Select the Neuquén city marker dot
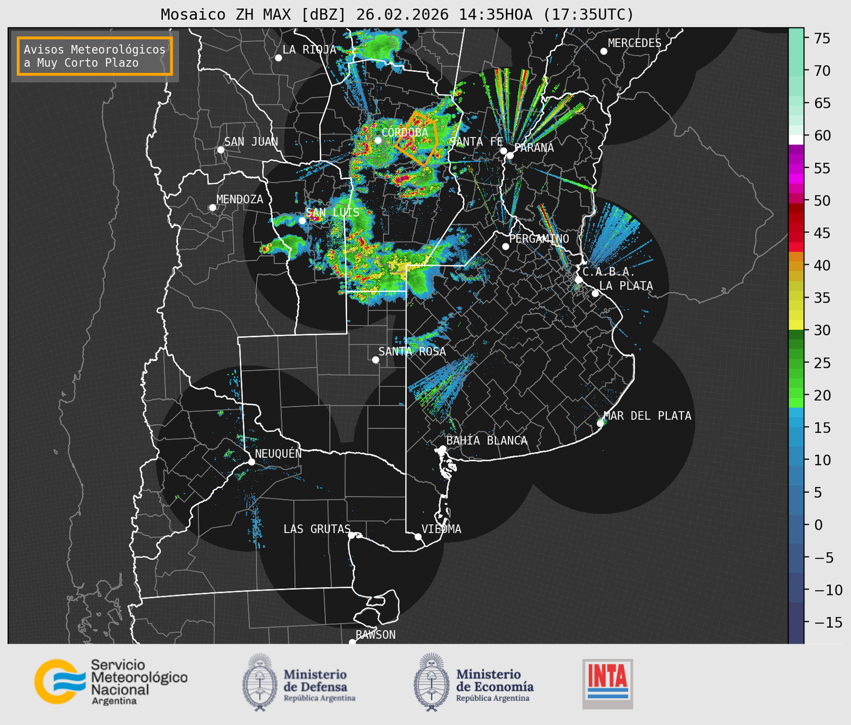This screenshot has width=851, height=725. tap(252, 462)
